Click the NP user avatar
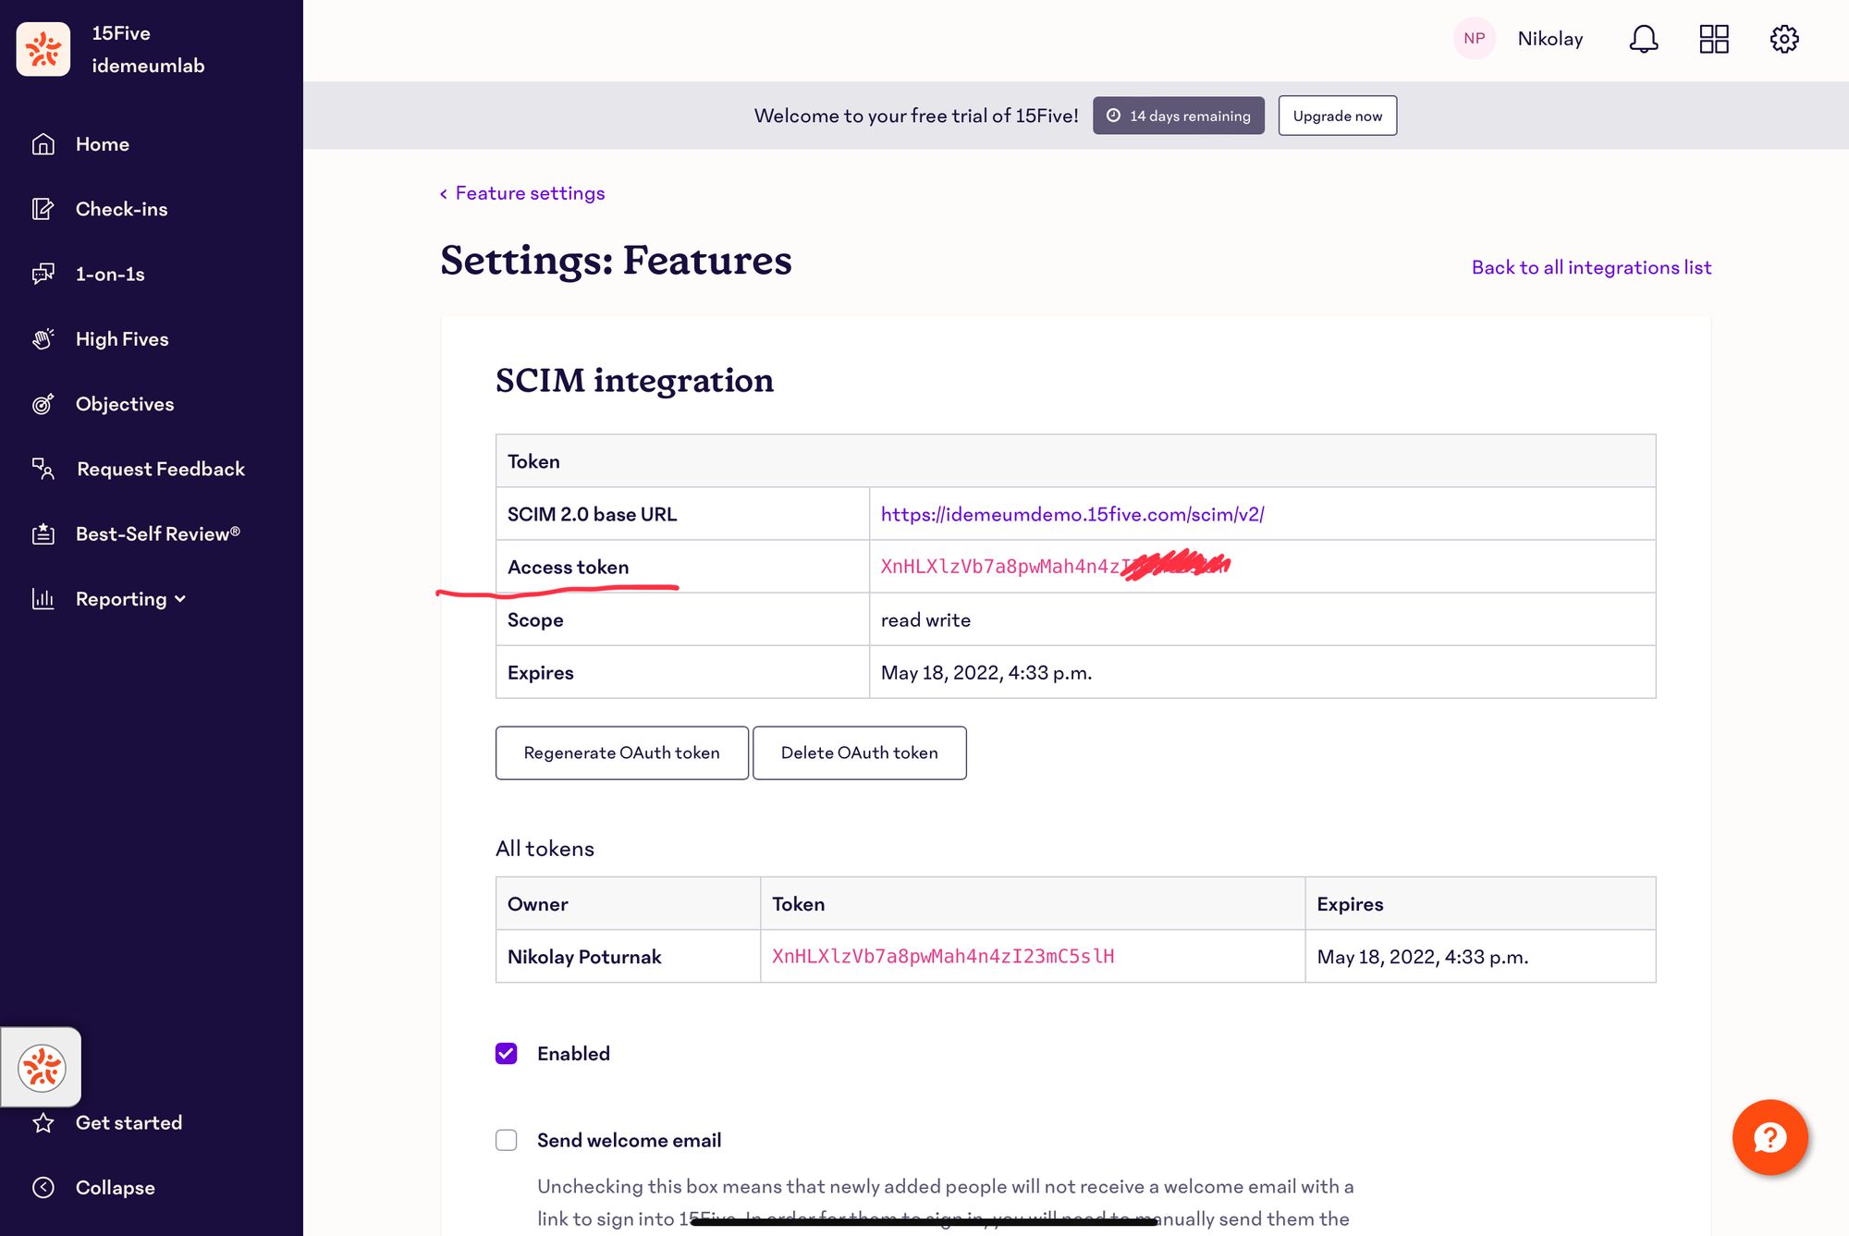The width and height of the screenshot is (1849, 1236). tap(1475, 39)
